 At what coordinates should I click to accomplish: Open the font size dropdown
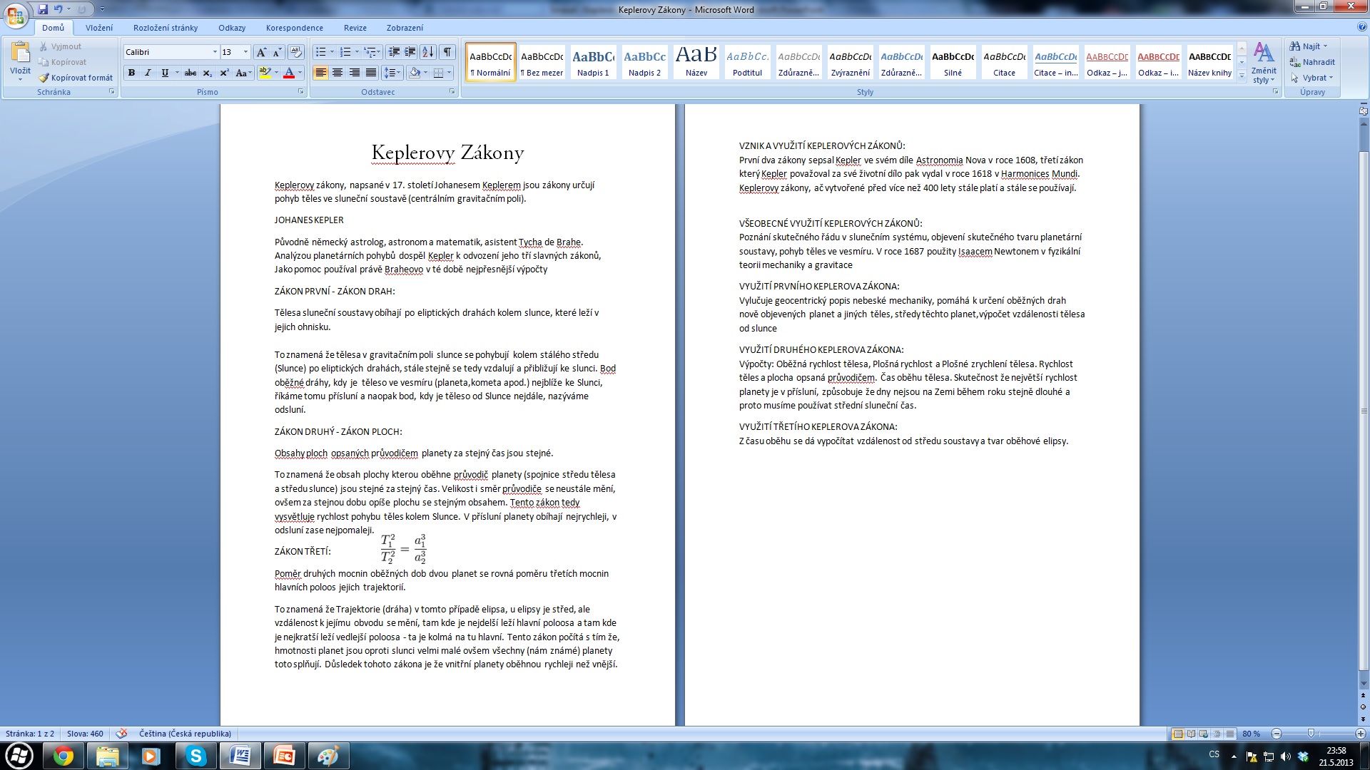[x=245, y=52]
